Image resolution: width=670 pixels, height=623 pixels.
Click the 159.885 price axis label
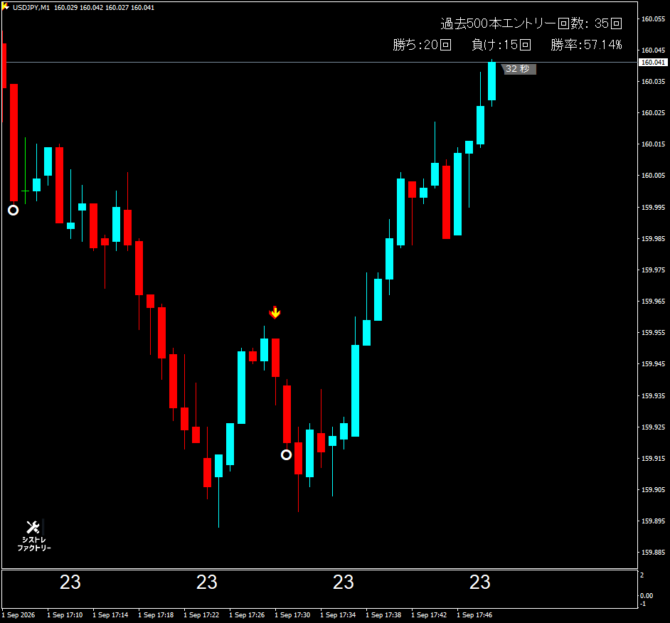click(x=654, y=553)
